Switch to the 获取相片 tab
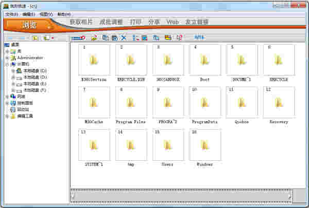This screenshot has height=208, width=309. coord(81,22)
